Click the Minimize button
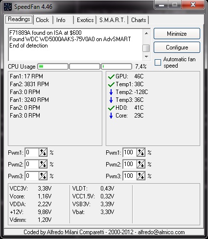 click(x=177, y=34)
